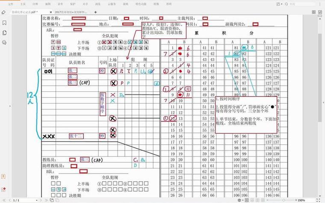This screenshot has height=203, width=325.
Task: Go to the first page
Action: pyautogui.click(x=4, y=200)
